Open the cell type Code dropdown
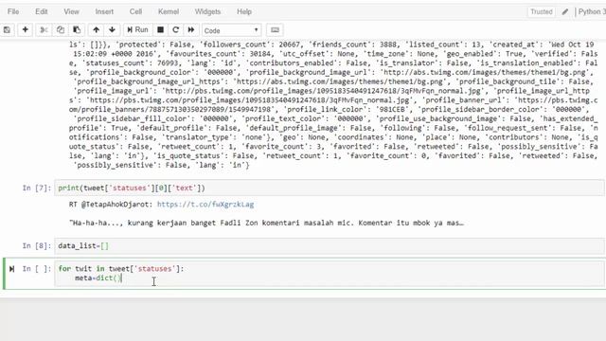 pyautogui.click(x=231, y=30)
